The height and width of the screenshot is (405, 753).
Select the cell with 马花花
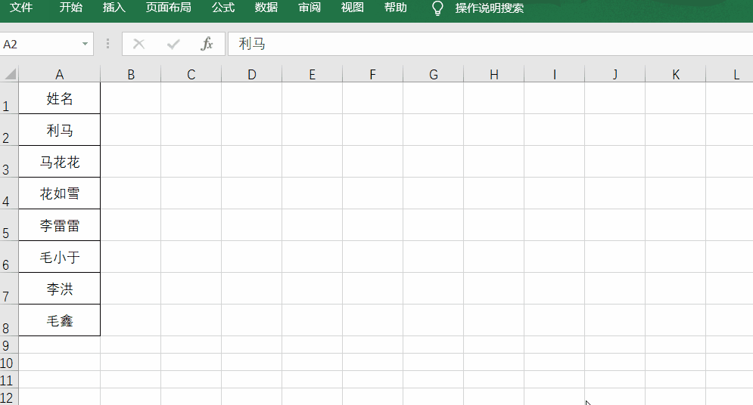point(60,162)
